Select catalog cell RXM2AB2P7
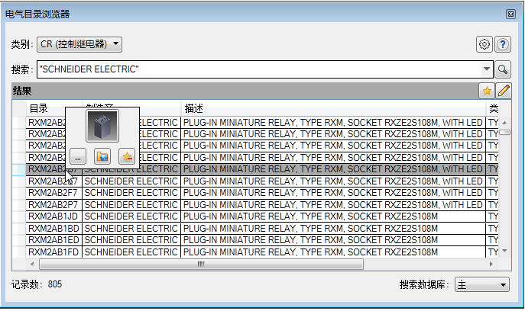Image resolution: width=525 pixels, height=311 pixels. point(54,205)
